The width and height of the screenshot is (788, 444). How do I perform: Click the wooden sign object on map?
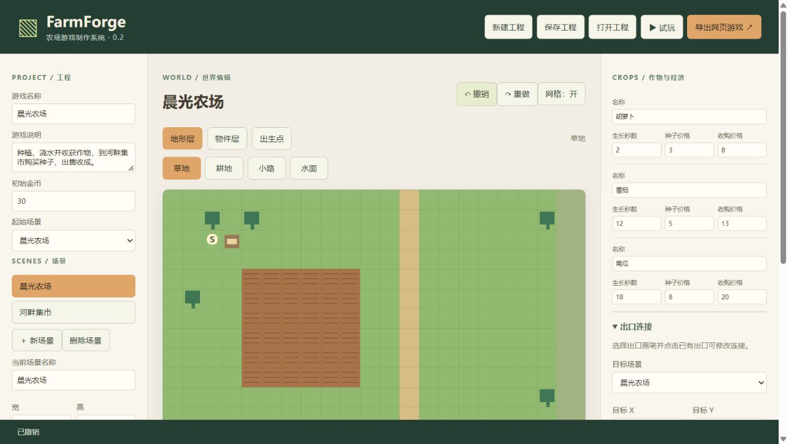(x=232, y=241)
